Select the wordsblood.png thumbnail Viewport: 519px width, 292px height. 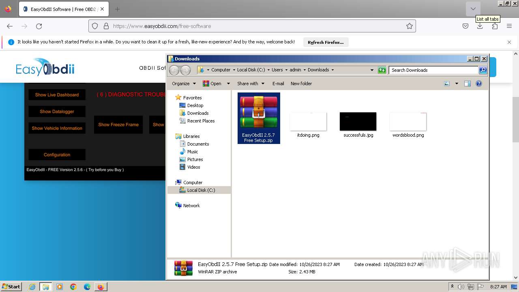click(x=408, y=122)
